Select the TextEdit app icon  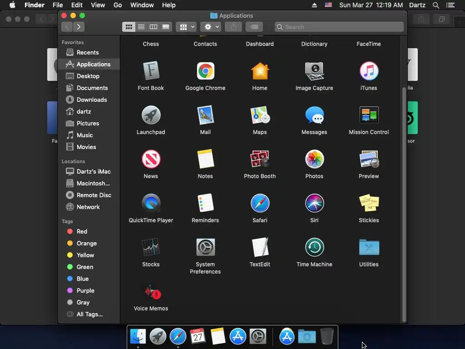[x=260, y=247]
